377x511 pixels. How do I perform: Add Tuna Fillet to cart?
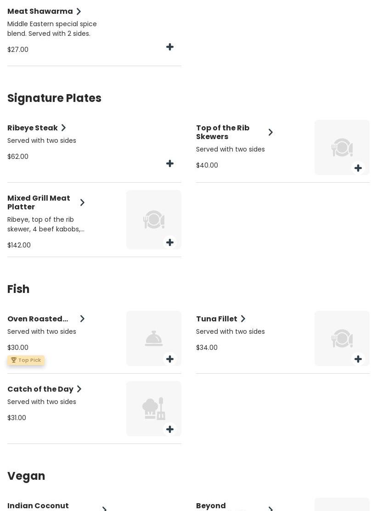[x=358, y=359]
